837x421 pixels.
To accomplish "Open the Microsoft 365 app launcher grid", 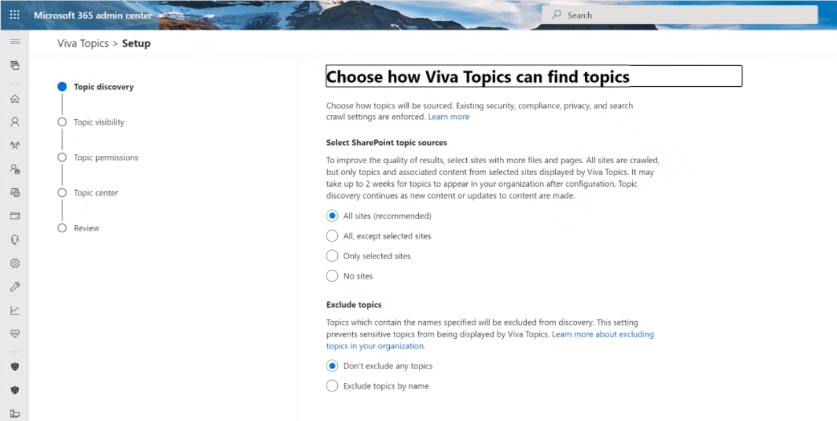I will (14, 14).
